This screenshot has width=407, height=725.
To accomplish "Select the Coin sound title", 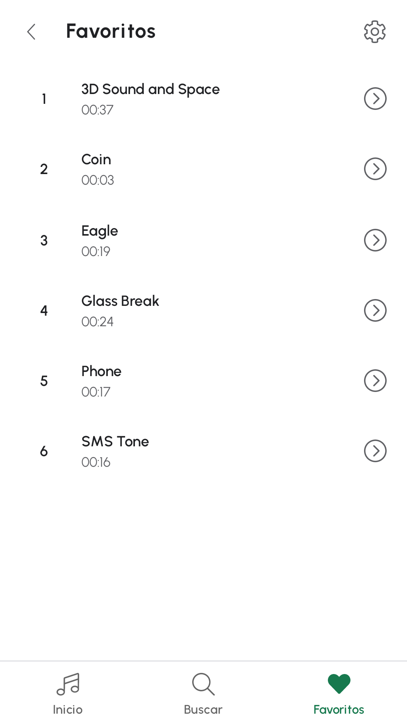I will tap(96, 160).
